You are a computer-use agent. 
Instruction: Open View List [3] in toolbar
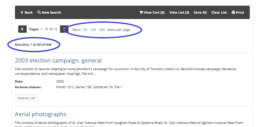pos(179,12)
